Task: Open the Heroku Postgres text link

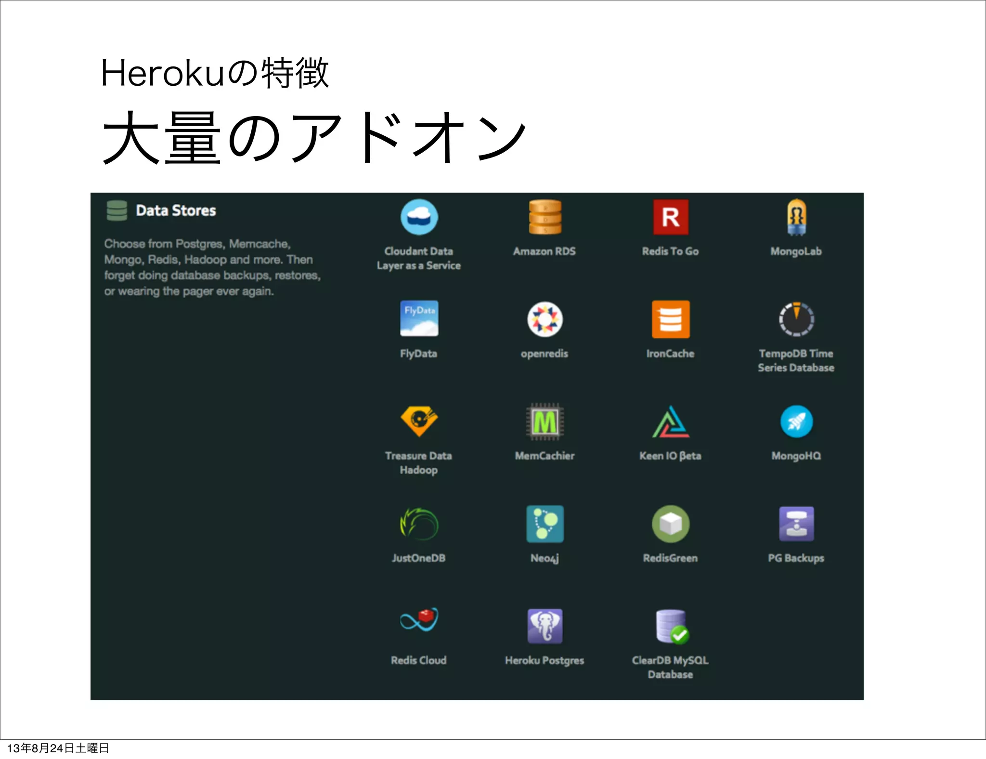Action: click(x=545, y=661)
